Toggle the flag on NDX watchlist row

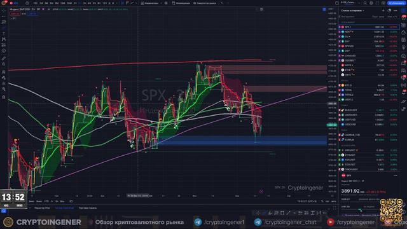(x=340, y=32)
